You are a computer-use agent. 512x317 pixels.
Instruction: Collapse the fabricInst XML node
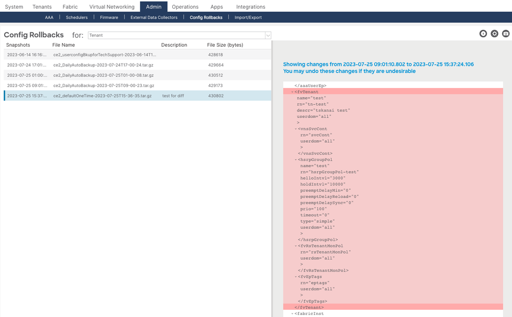[292, 314]
